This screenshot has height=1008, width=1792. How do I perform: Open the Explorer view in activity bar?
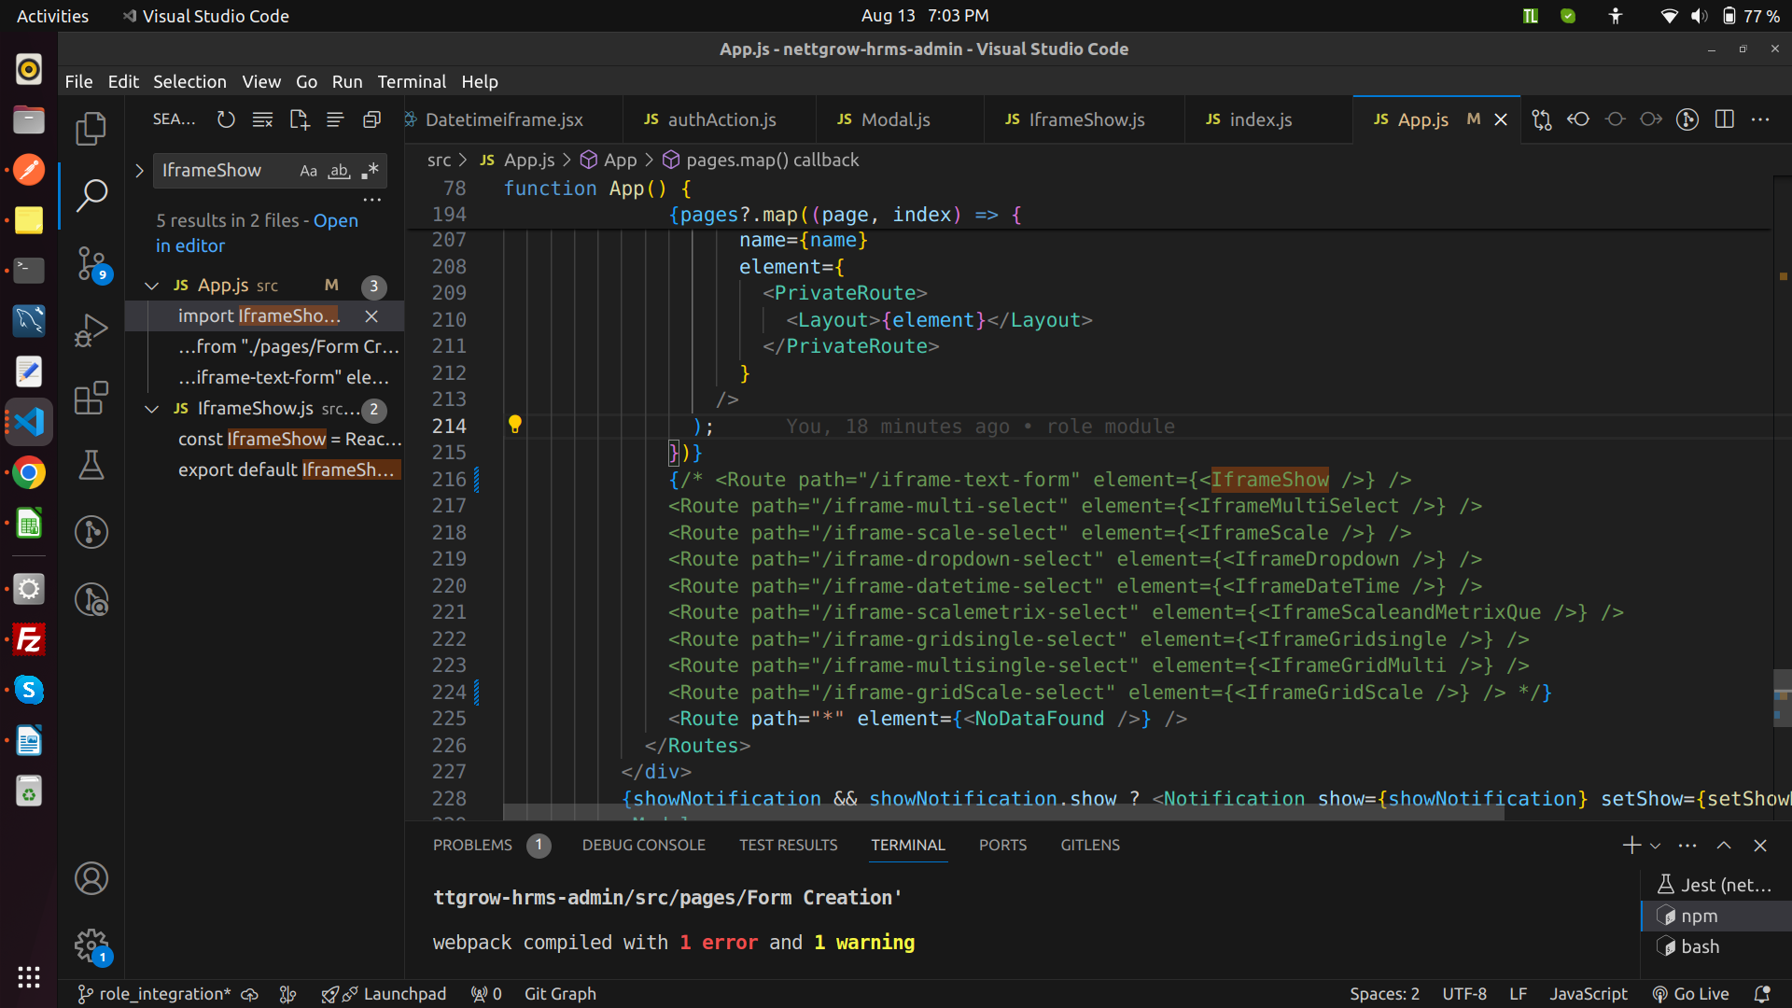[91, 128]
